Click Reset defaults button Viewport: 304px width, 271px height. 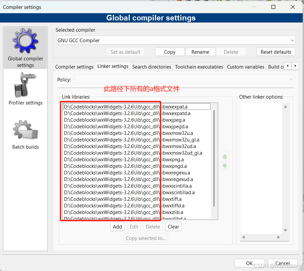(276, 52)
